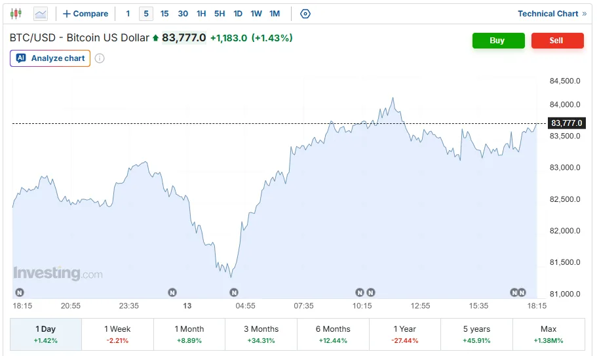
Task: Select the 1 Week range tab
Action: pos(118,334)
